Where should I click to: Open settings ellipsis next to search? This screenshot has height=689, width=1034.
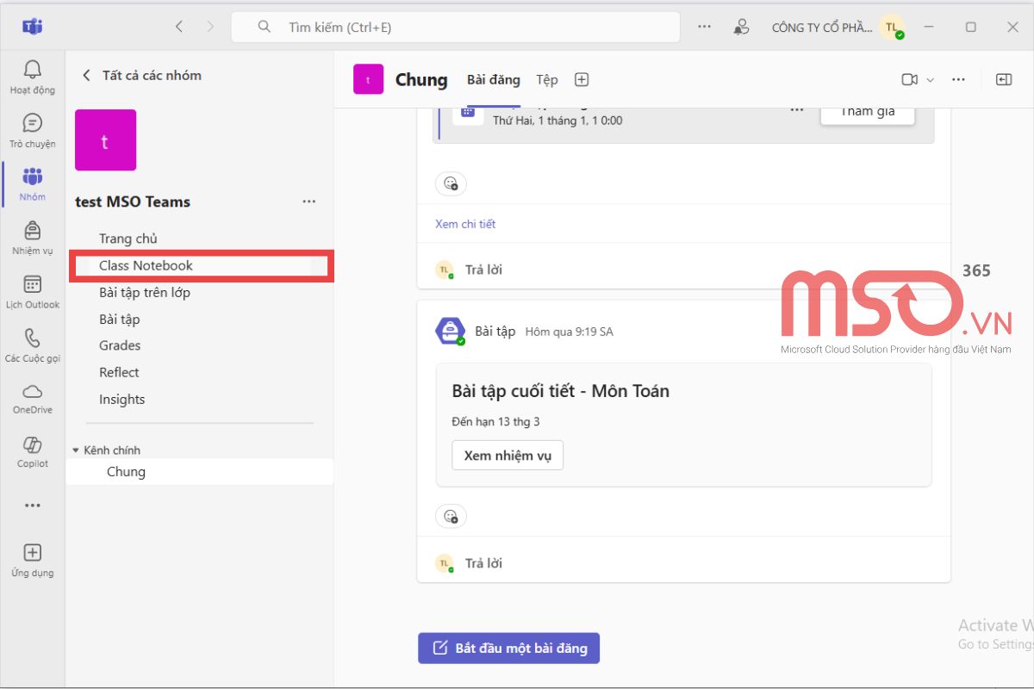click(x=704, y=27)
